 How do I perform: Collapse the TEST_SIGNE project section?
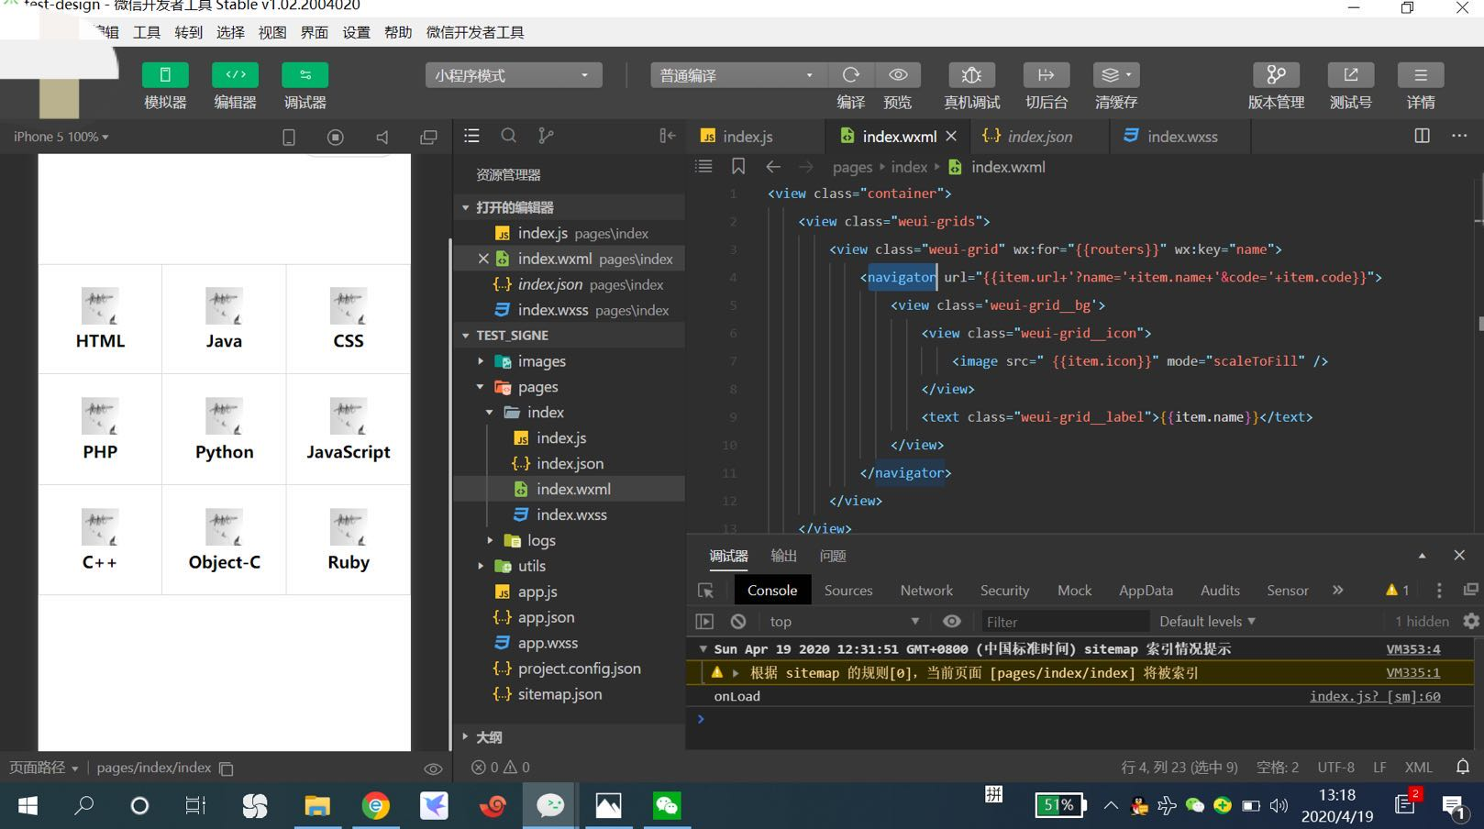point(569,336)
